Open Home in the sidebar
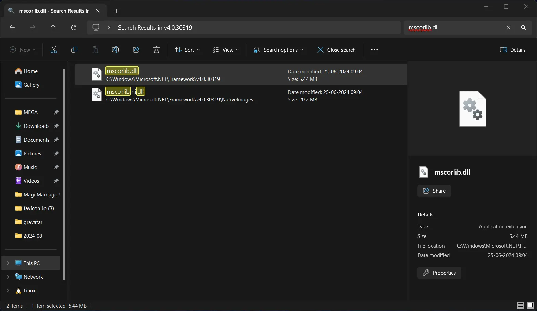The width and height of the screenshot is (537, 311). (31, 71)
